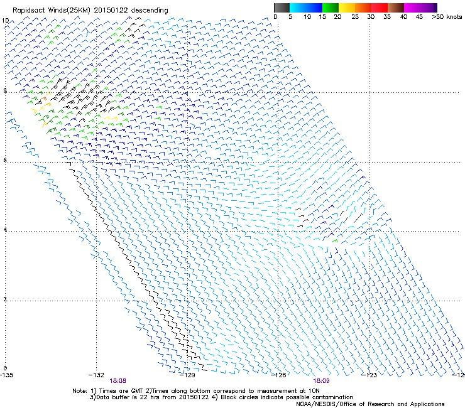Click the longitude label '-129'

(x=187, y=375)
